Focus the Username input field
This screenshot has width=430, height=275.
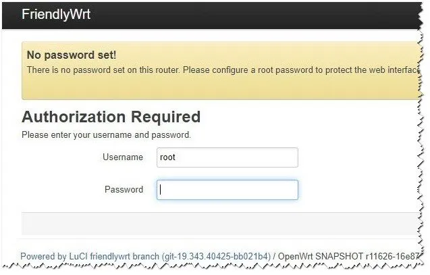[x=227, y=157]
